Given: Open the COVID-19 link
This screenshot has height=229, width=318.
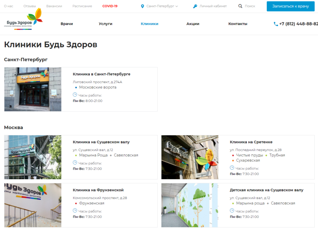Looking at the screenshot, I should [110, 6].
